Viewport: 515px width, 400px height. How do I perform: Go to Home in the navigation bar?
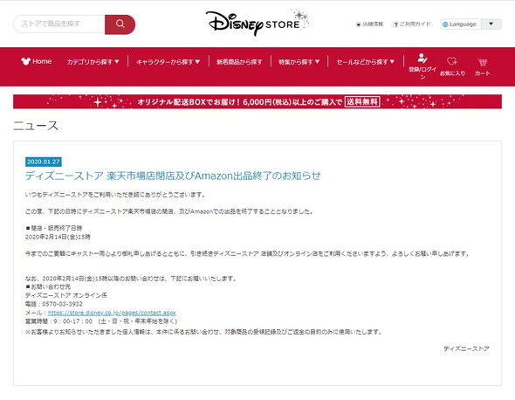coord(37,61)
